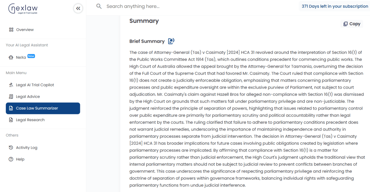Copy the summary with Copy button
This screenshot has width=370, height=192.
tap(352, 24)
